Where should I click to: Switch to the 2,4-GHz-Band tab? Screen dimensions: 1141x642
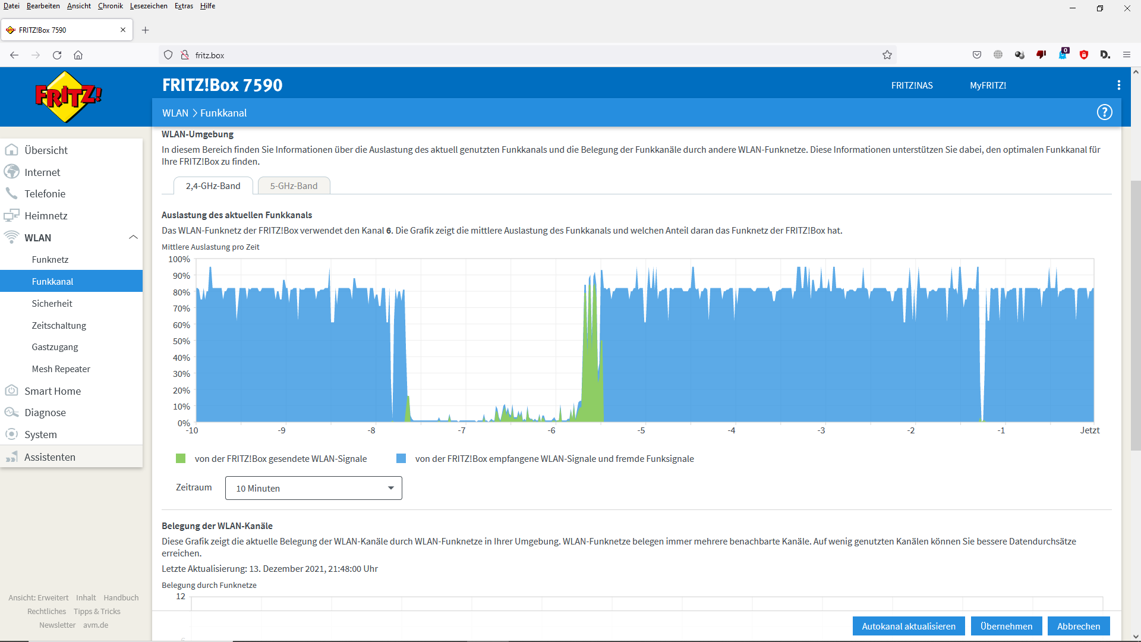tap(213, 185)
